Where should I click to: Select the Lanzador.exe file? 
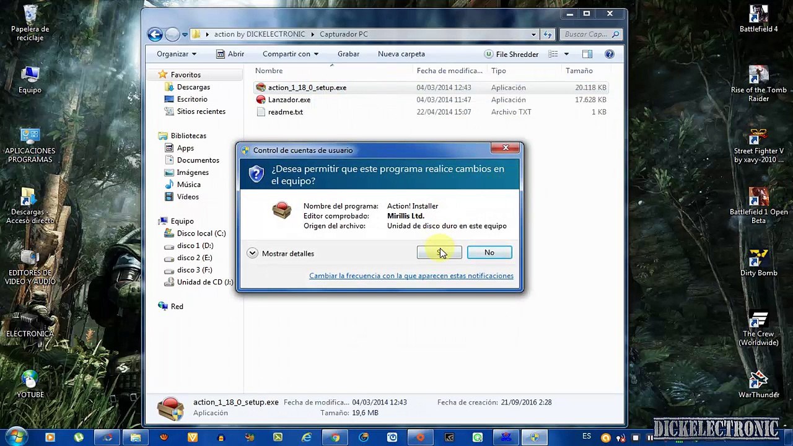point(289,100)
